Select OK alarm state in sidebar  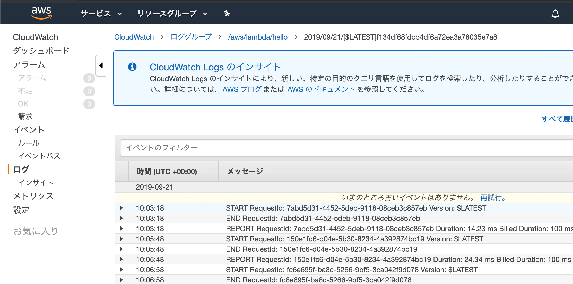pos(23,104)
